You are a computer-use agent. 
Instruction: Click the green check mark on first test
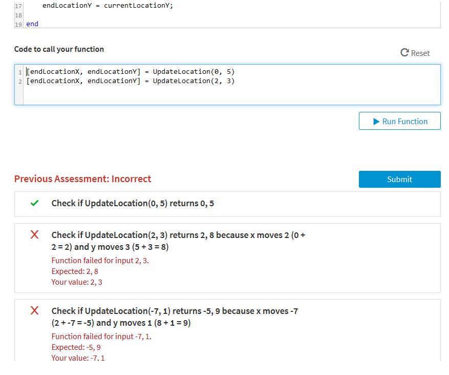pos(34,203)
